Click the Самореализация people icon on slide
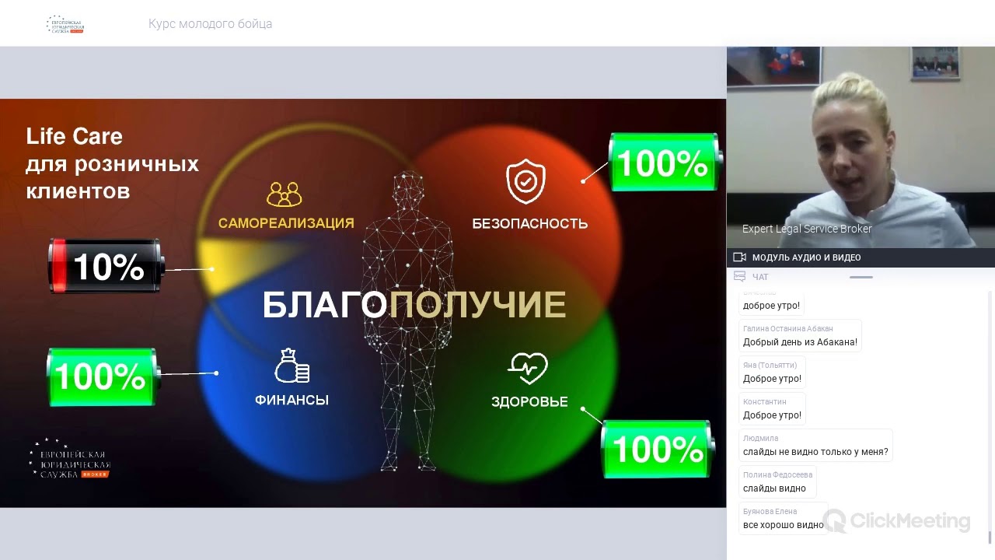Screen dimensions: 995x560 click(x=284, y=194)
